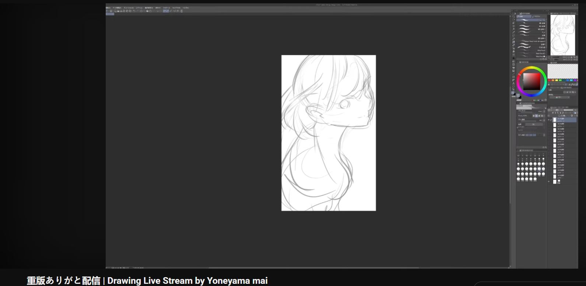Click the canvas horizontal scrollbar

pos(314,268)
